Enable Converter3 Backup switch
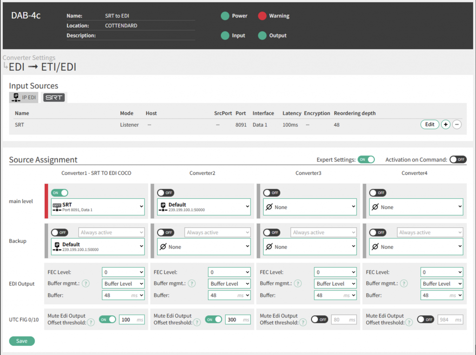Screen dimensions: 476x355 point(271,232)
